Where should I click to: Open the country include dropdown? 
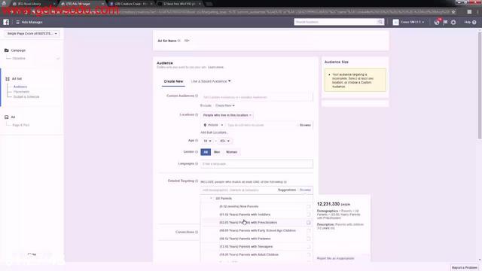(213, 125)
